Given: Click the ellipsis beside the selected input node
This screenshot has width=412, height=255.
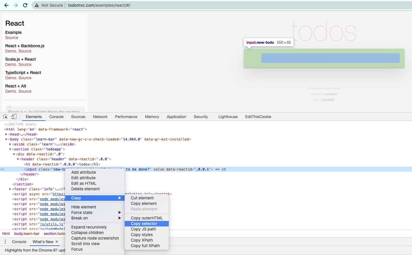Looking at the screenshot, I should point(2,169).
